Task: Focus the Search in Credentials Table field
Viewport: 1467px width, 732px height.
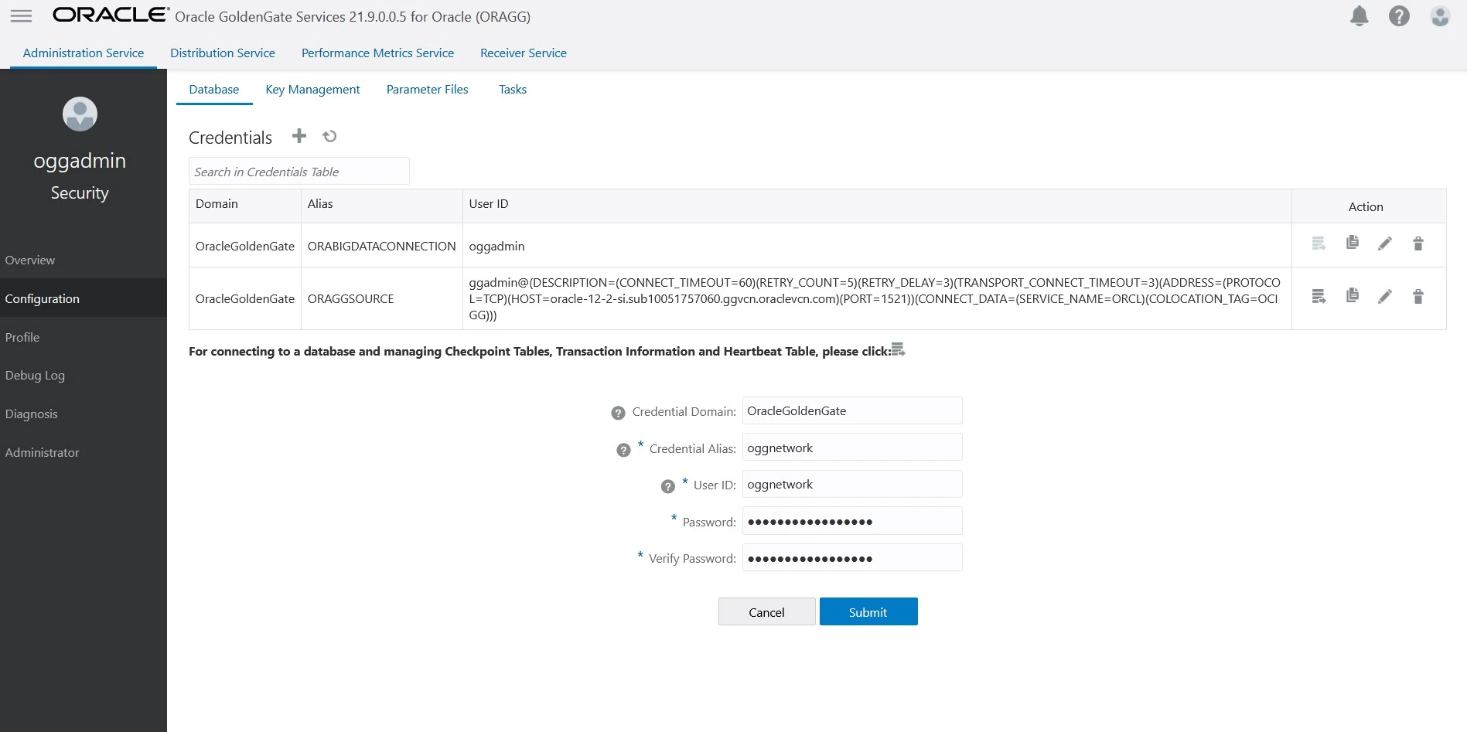Action: [299, 172]
